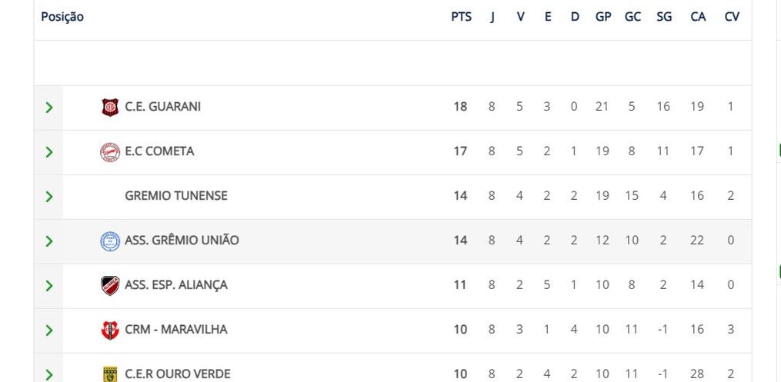The width and height of the screenshot is (781, 382).
Task: Sort table by PTS column header
Action: coord(461,17)
